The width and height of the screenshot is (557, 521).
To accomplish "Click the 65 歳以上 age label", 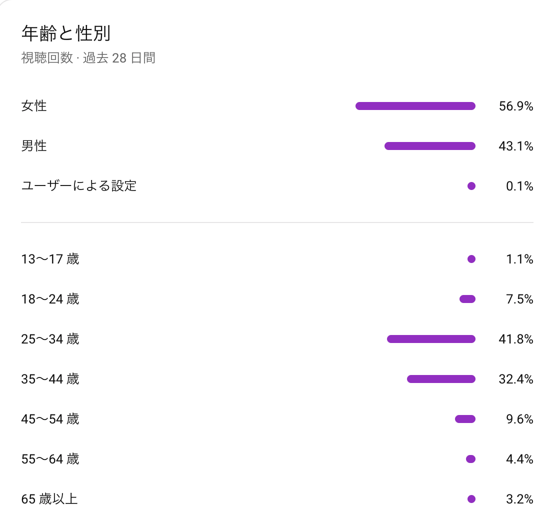I will pyautogui.click(x=49, y=499).
